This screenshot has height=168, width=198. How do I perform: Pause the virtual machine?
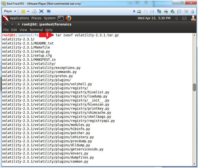click(x=23, y=11)
